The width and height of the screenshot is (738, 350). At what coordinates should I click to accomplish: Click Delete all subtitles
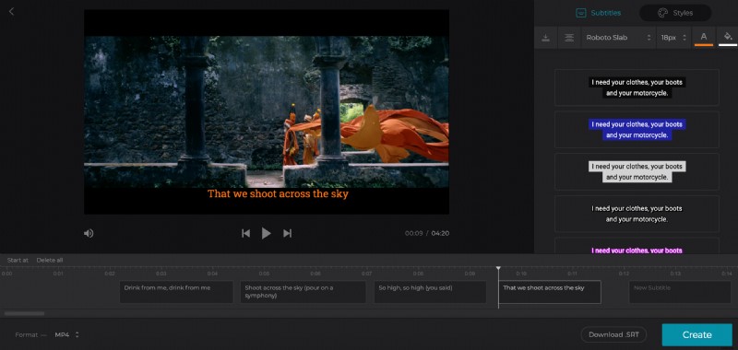tap(50, 261)
